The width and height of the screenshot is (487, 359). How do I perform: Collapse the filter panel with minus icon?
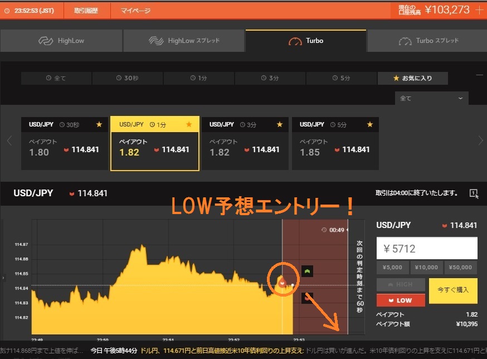tap(479, 75)
